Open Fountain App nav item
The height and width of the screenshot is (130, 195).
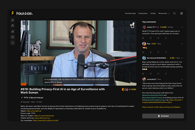130,13
